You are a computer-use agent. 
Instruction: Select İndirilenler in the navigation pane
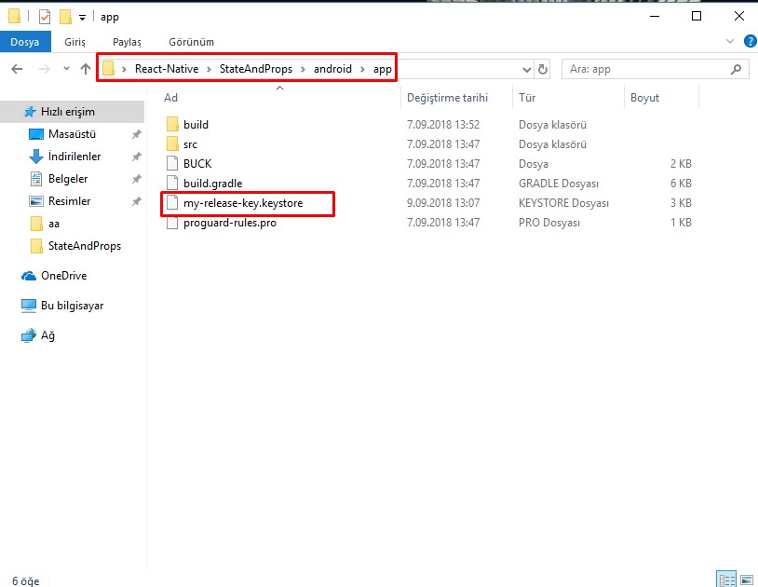coord(74,157)
